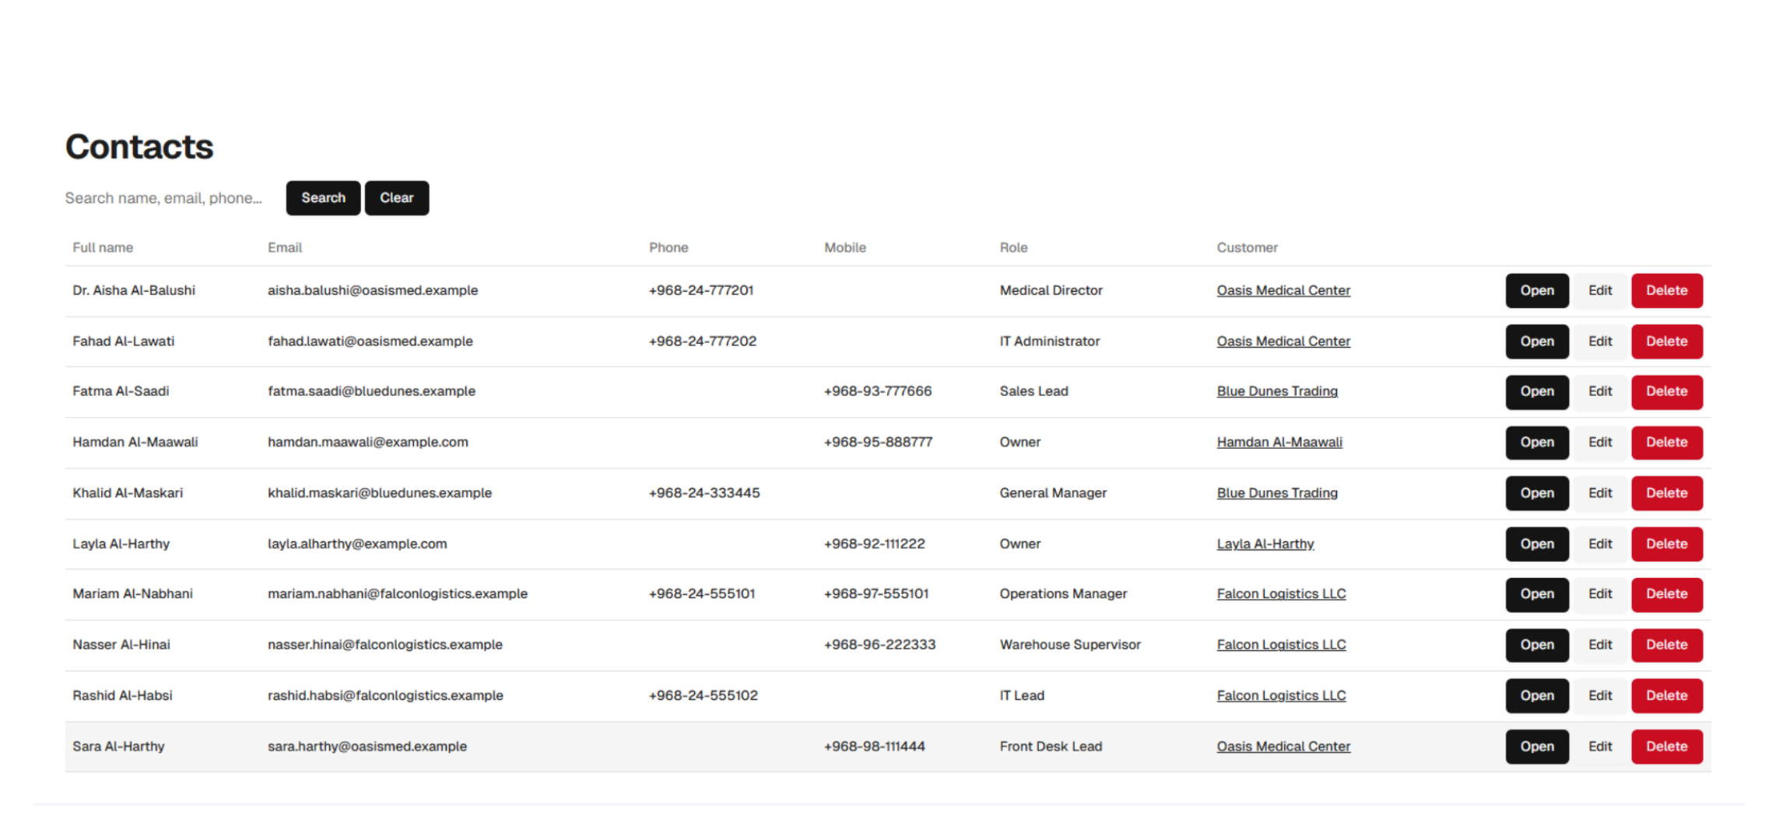
Task: Delete Sara Al-Harthy's contact
Action: [1665, 746]
